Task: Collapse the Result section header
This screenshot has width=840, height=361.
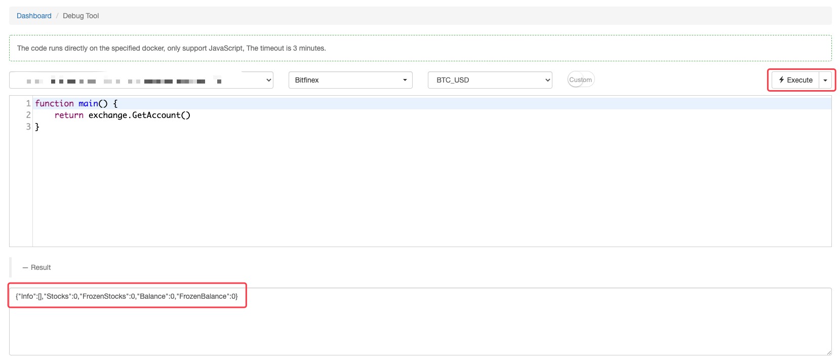Action: click(36, 267)
